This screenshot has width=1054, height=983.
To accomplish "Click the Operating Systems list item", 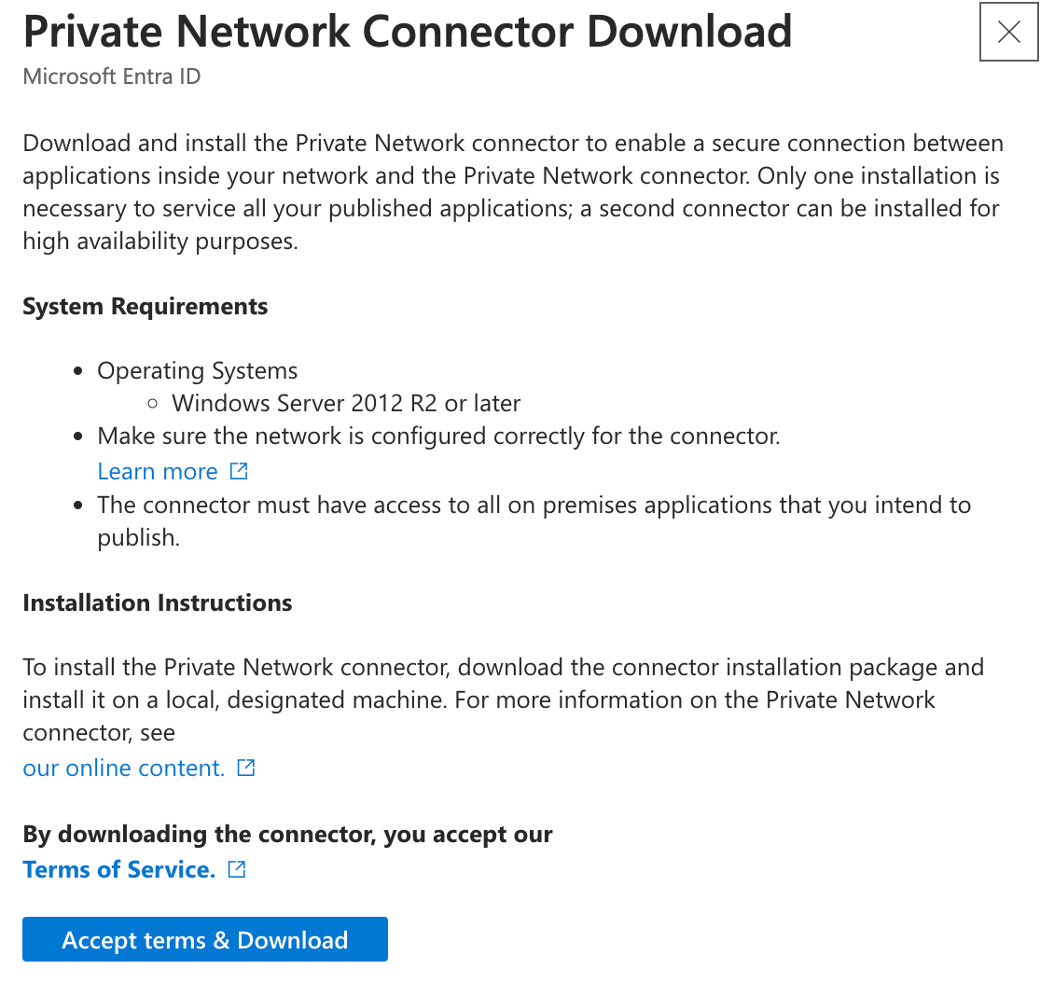I will coord(197,371).
